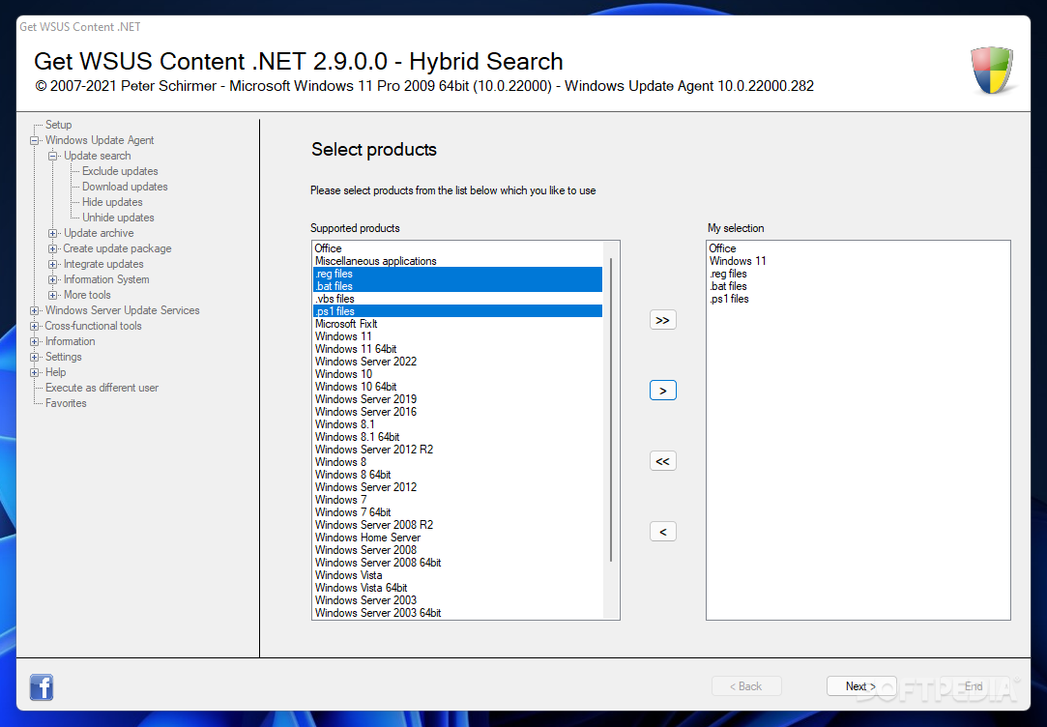Open the Facebook icon link
Viewport: 1047px width, 727px height.
pyautogui.click(x=42, y=687)
